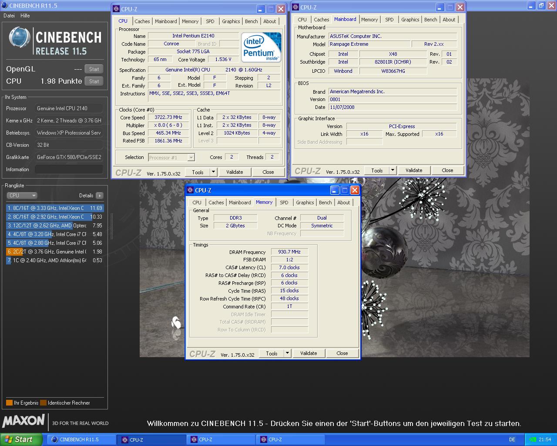
Task: Click the CPU-Z icon in Mainboard window title
Action: click(295, 7)
